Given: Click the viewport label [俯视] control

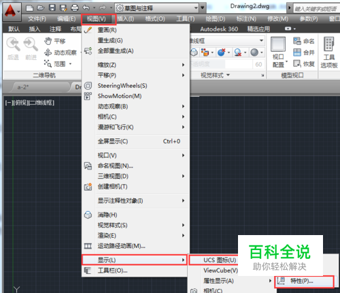Looking at the screenshot, I should click(21, 103).
